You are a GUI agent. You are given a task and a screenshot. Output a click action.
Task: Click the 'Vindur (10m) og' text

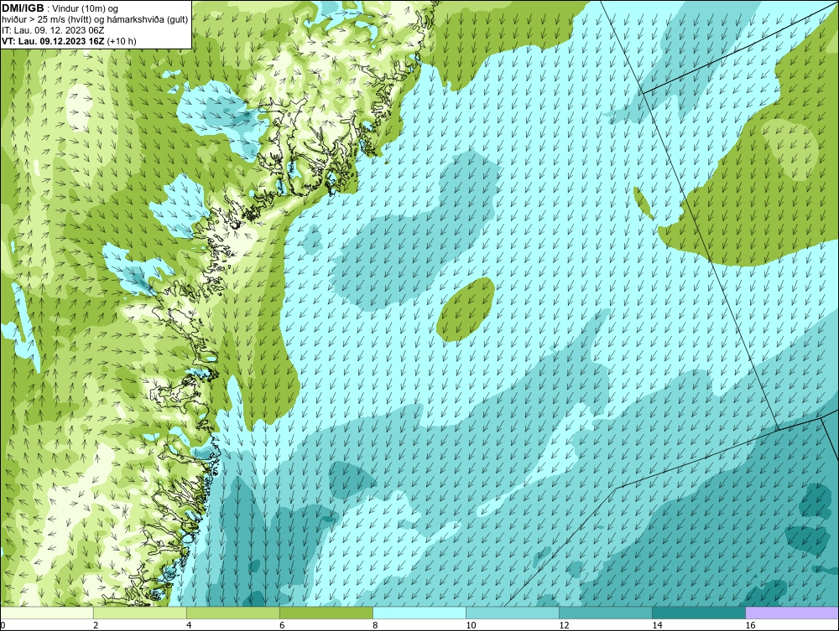pyautogui.click(x=86, y=8)
